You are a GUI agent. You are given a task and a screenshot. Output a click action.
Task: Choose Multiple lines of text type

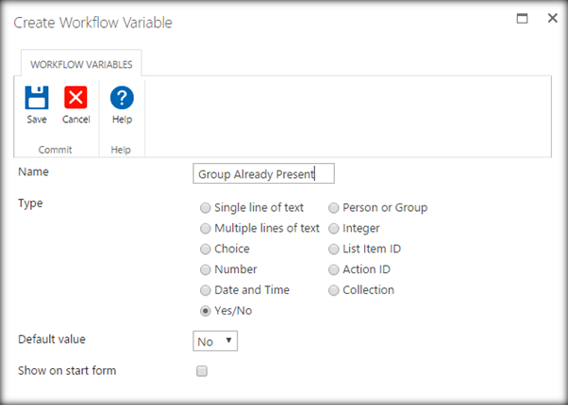click(206, 229)
